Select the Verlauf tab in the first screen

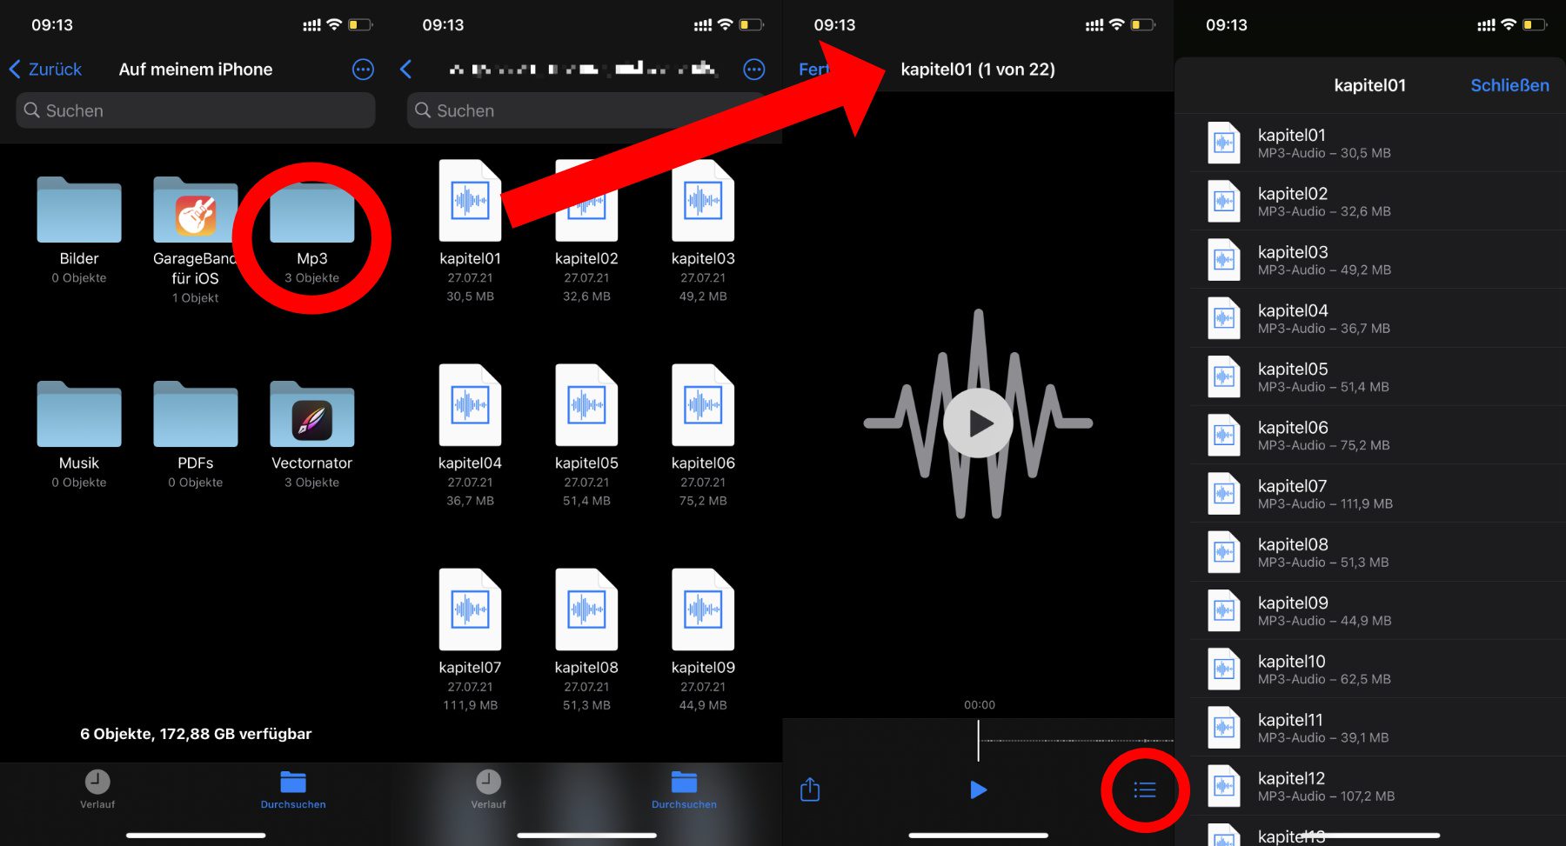(x=97, y=789)
